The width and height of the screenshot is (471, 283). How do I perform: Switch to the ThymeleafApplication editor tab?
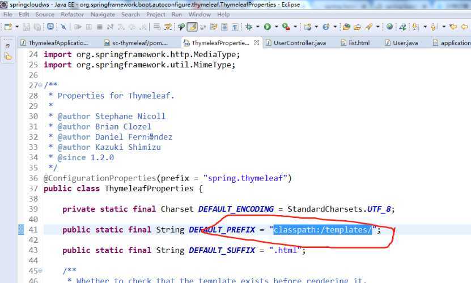coord(54,43)
